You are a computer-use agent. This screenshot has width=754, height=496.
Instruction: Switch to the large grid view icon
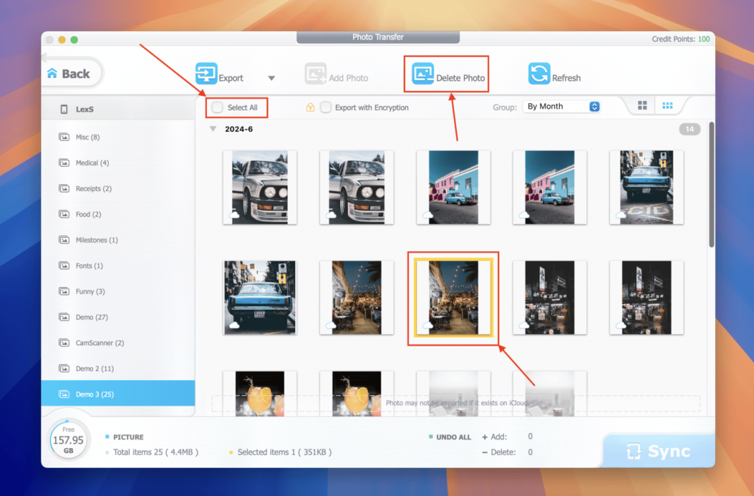(642, 104)
